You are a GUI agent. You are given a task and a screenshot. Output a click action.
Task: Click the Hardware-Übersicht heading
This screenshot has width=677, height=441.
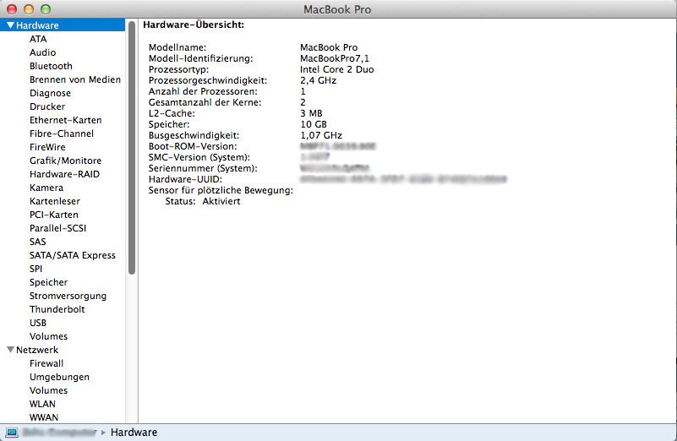click(x=194, y=24)
